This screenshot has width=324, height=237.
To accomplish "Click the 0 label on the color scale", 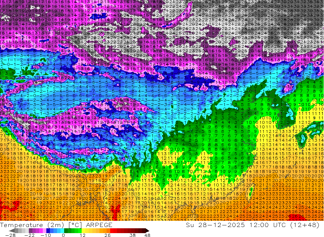I will [x=63, y=235].
